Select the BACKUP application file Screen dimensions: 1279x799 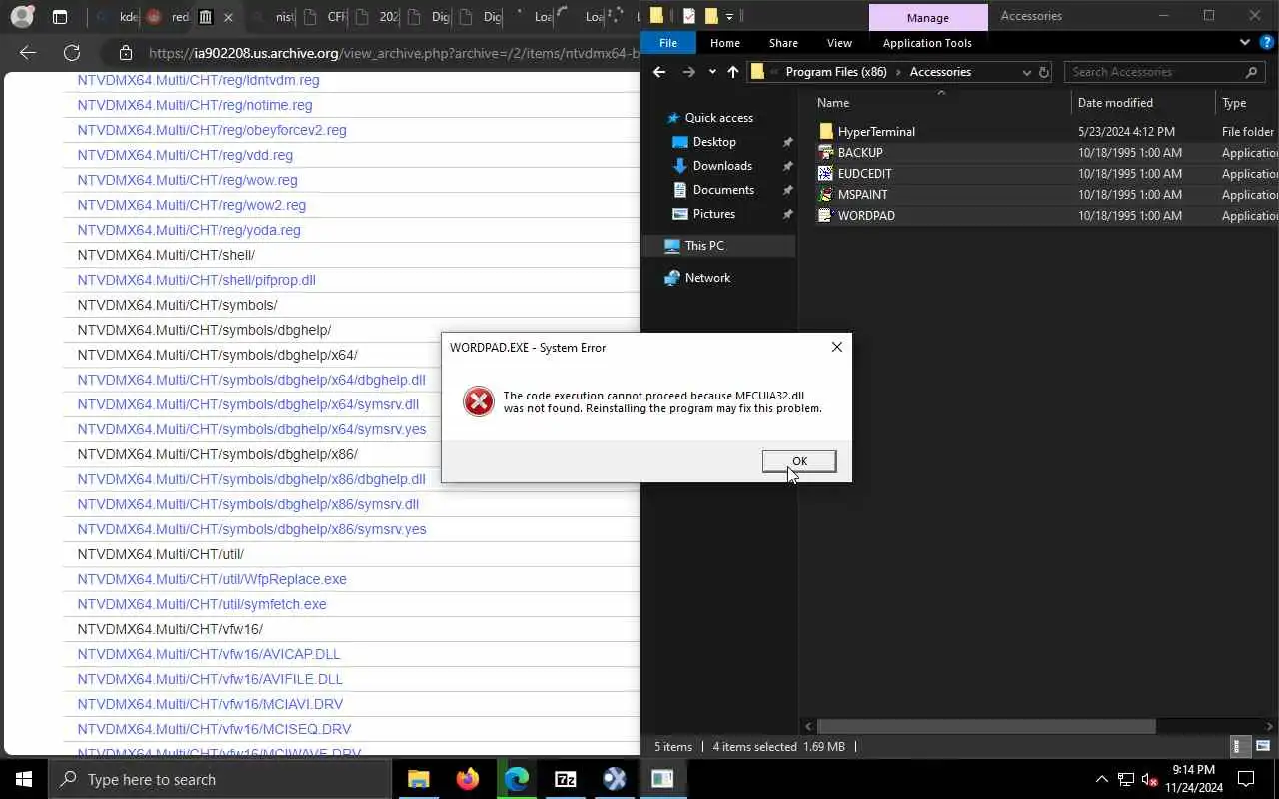point(860,153)
